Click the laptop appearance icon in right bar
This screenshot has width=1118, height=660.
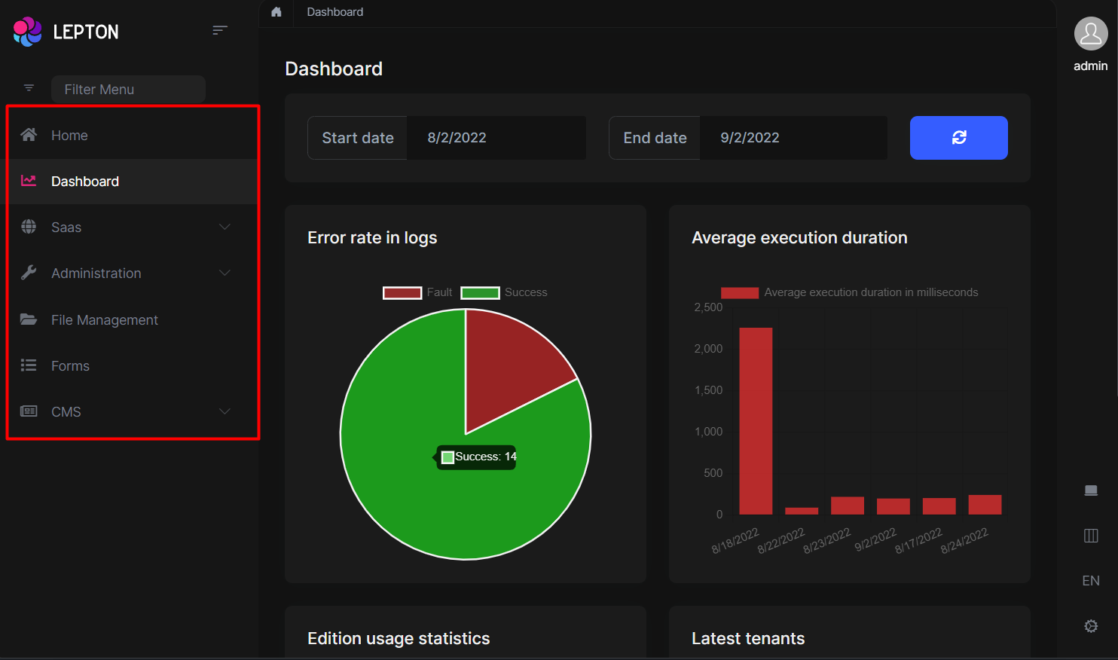coord(1091,490)
